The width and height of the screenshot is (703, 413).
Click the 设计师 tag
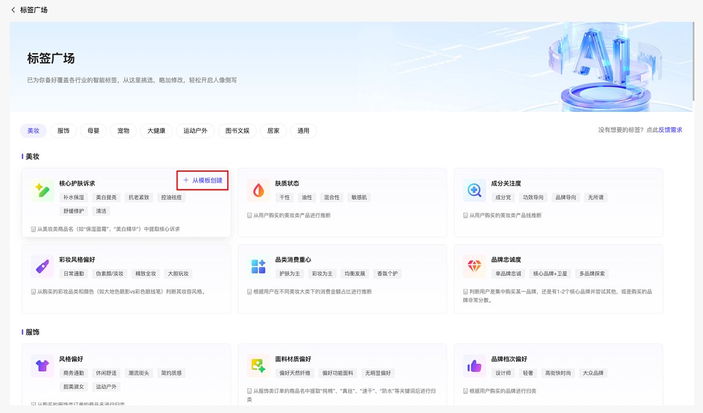tap(503, 373)
